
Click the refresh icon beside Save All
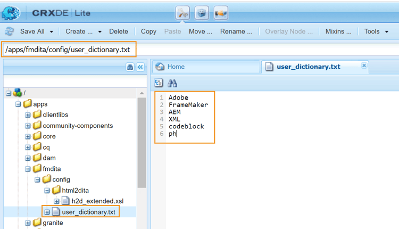[10, 31]
